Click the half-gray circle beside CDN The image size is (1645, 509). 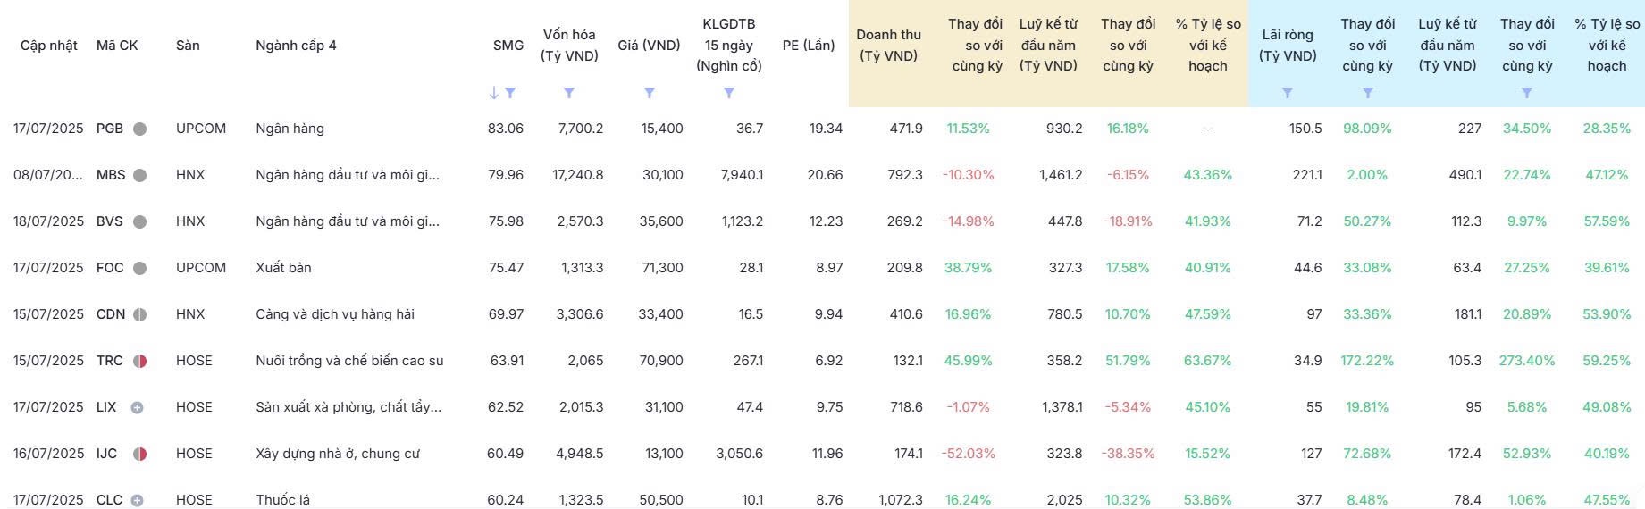pyautogui.click(x=139, y=314)
